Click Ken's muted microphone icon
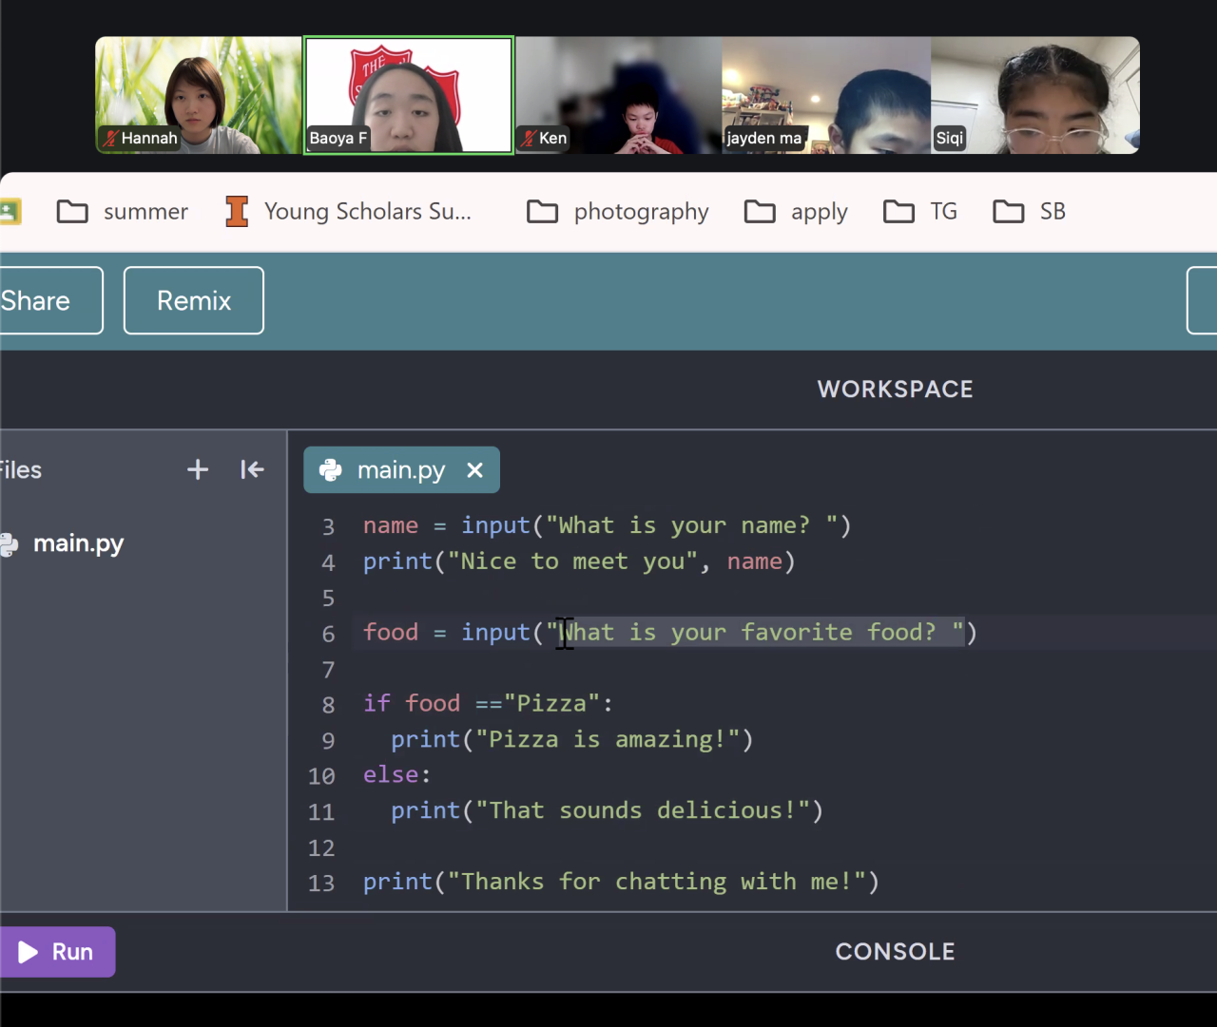This screenshot has height=1027, width=1217. tap(528, 139)
